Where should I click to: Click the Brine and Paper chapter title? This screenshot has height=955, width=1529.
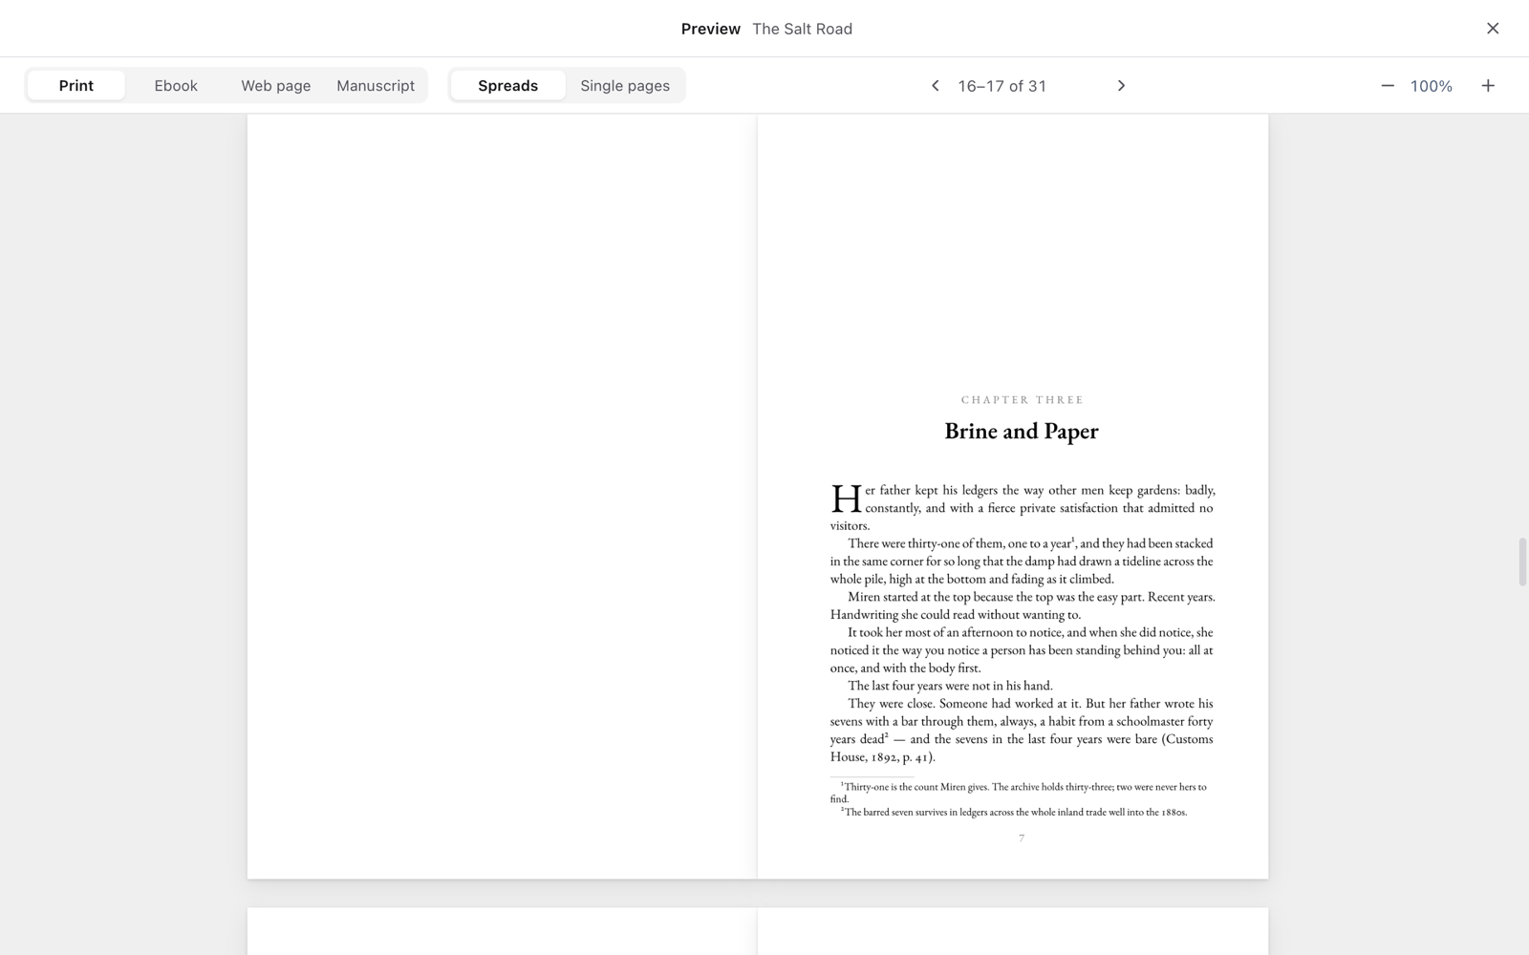(x=1022, y=432)
